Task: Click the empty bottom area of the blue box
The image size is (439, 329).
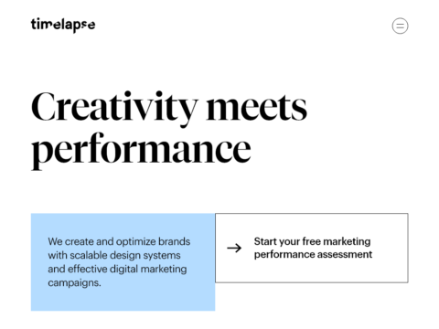Action: 123,300
